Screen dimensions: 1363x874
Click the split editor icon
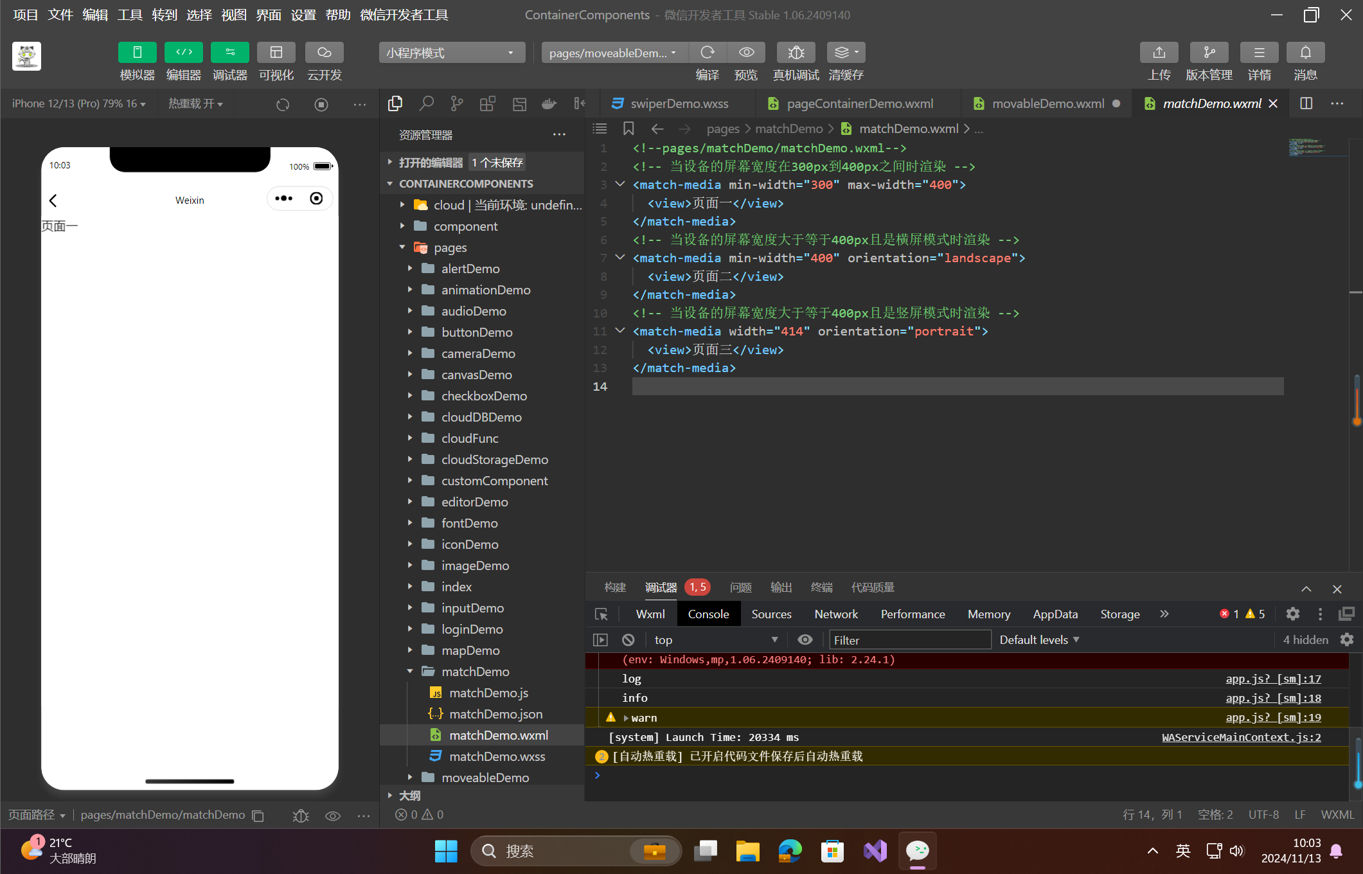click(x=1306, y=103)
